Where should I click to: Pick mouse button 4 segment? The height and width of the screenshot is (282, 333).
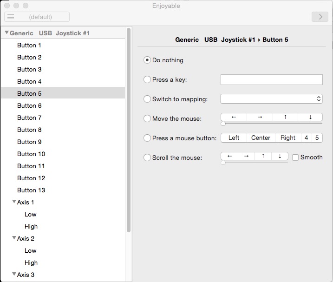tap(306, 138)
